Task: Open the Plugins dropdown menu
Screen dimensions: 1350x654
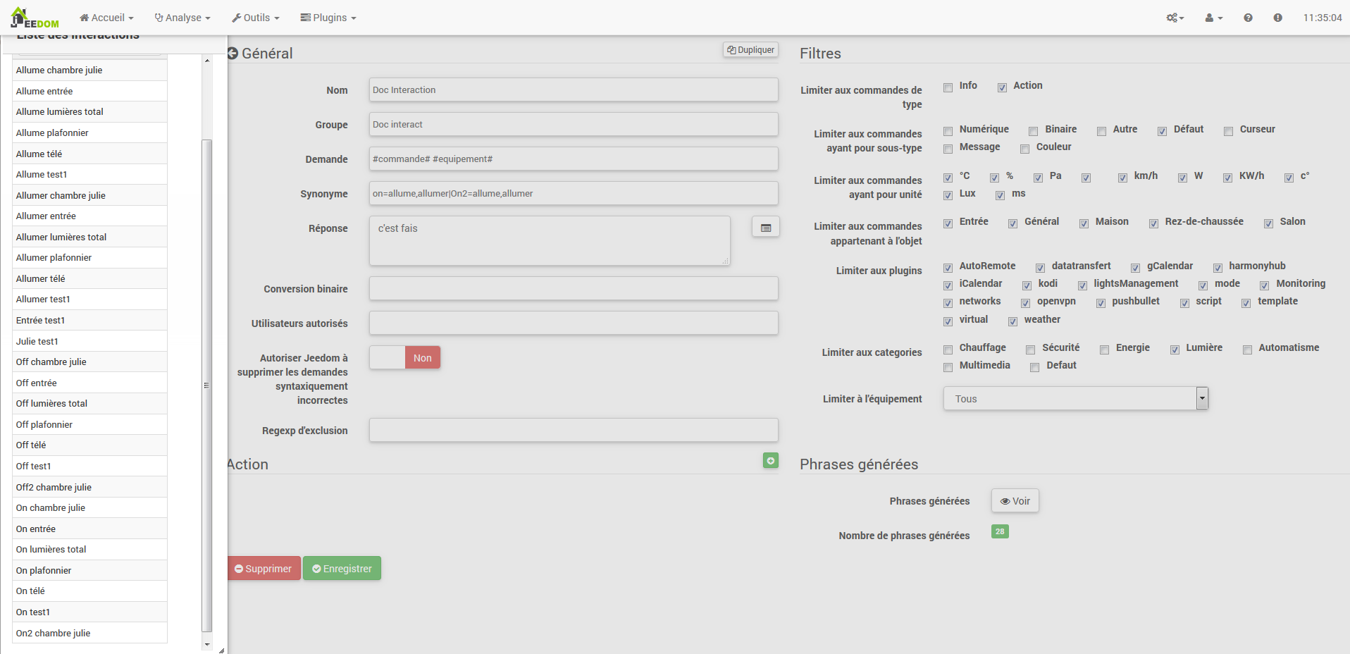Action: pyautogui.click(x=328, y=18)
